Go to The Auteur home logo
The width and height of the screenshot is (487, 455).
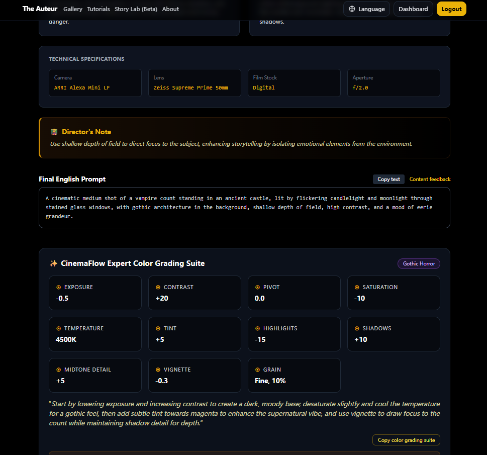coord(40,9)
